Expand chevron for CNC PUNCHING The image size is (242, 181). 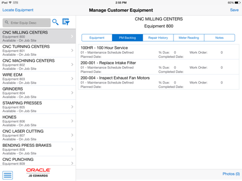click(x=72, y=163)
